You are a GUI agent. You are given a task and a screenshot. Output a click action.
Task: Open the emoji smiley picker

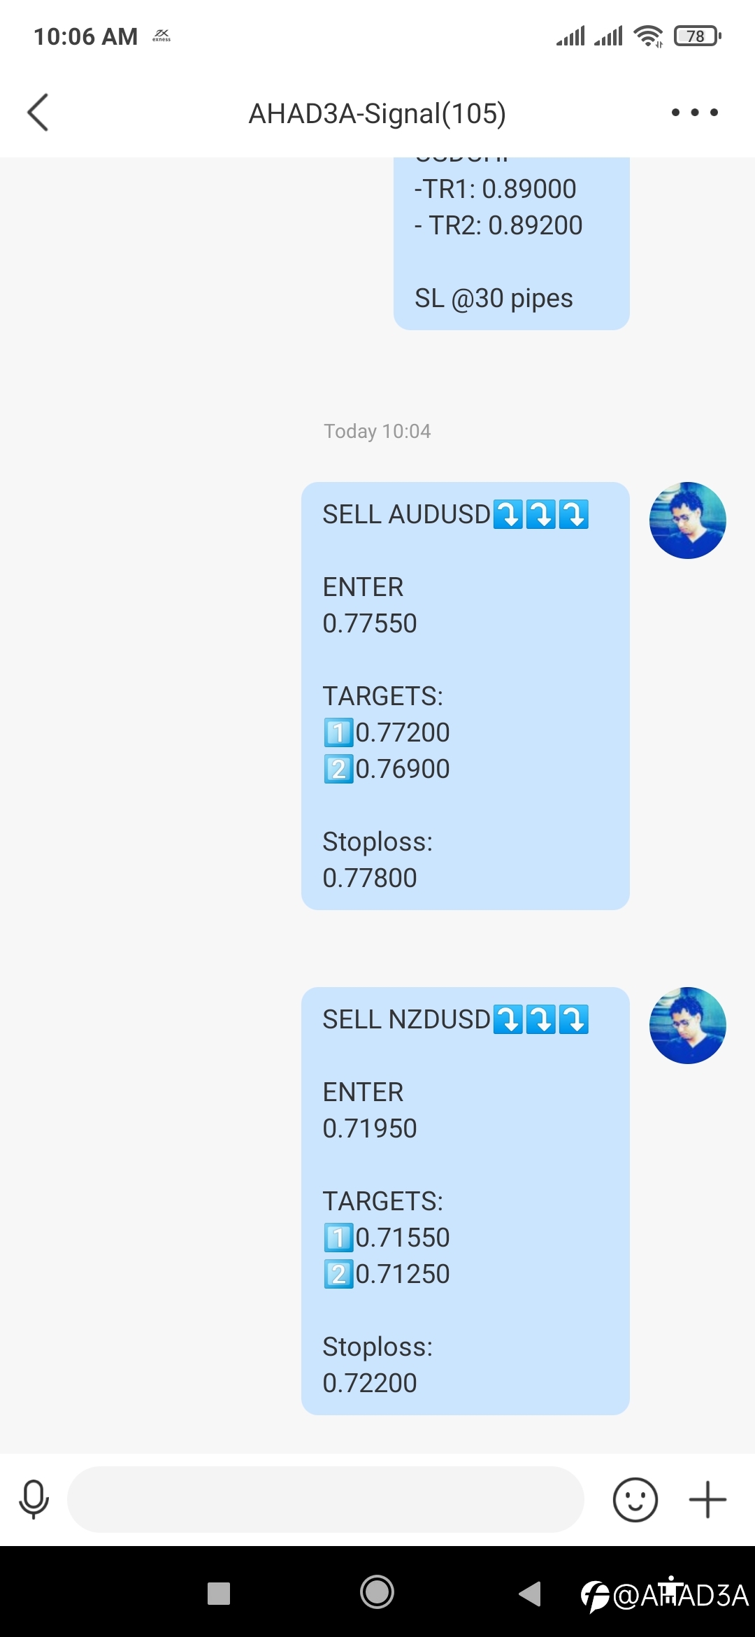(x=635, y=1499)
